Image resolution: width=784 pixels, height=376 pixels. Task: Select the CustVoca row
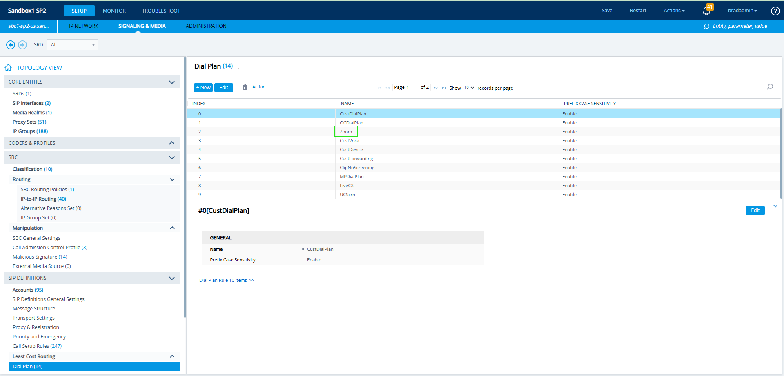tap(483, 141)
